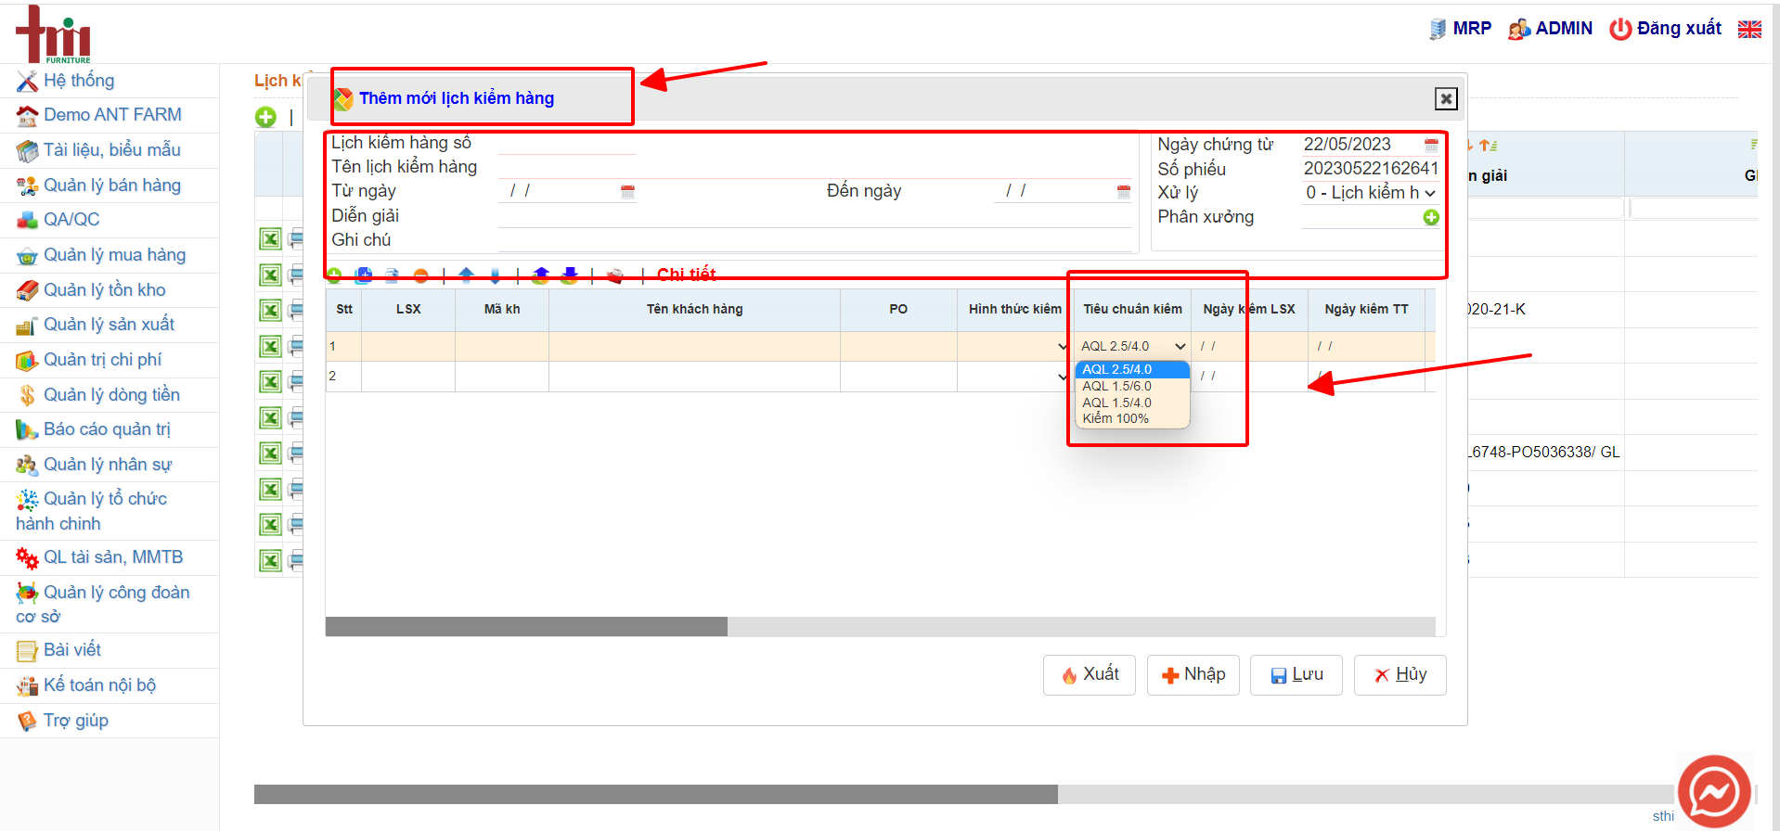Open calendar picker for Đến ngày

(1124, 191)
